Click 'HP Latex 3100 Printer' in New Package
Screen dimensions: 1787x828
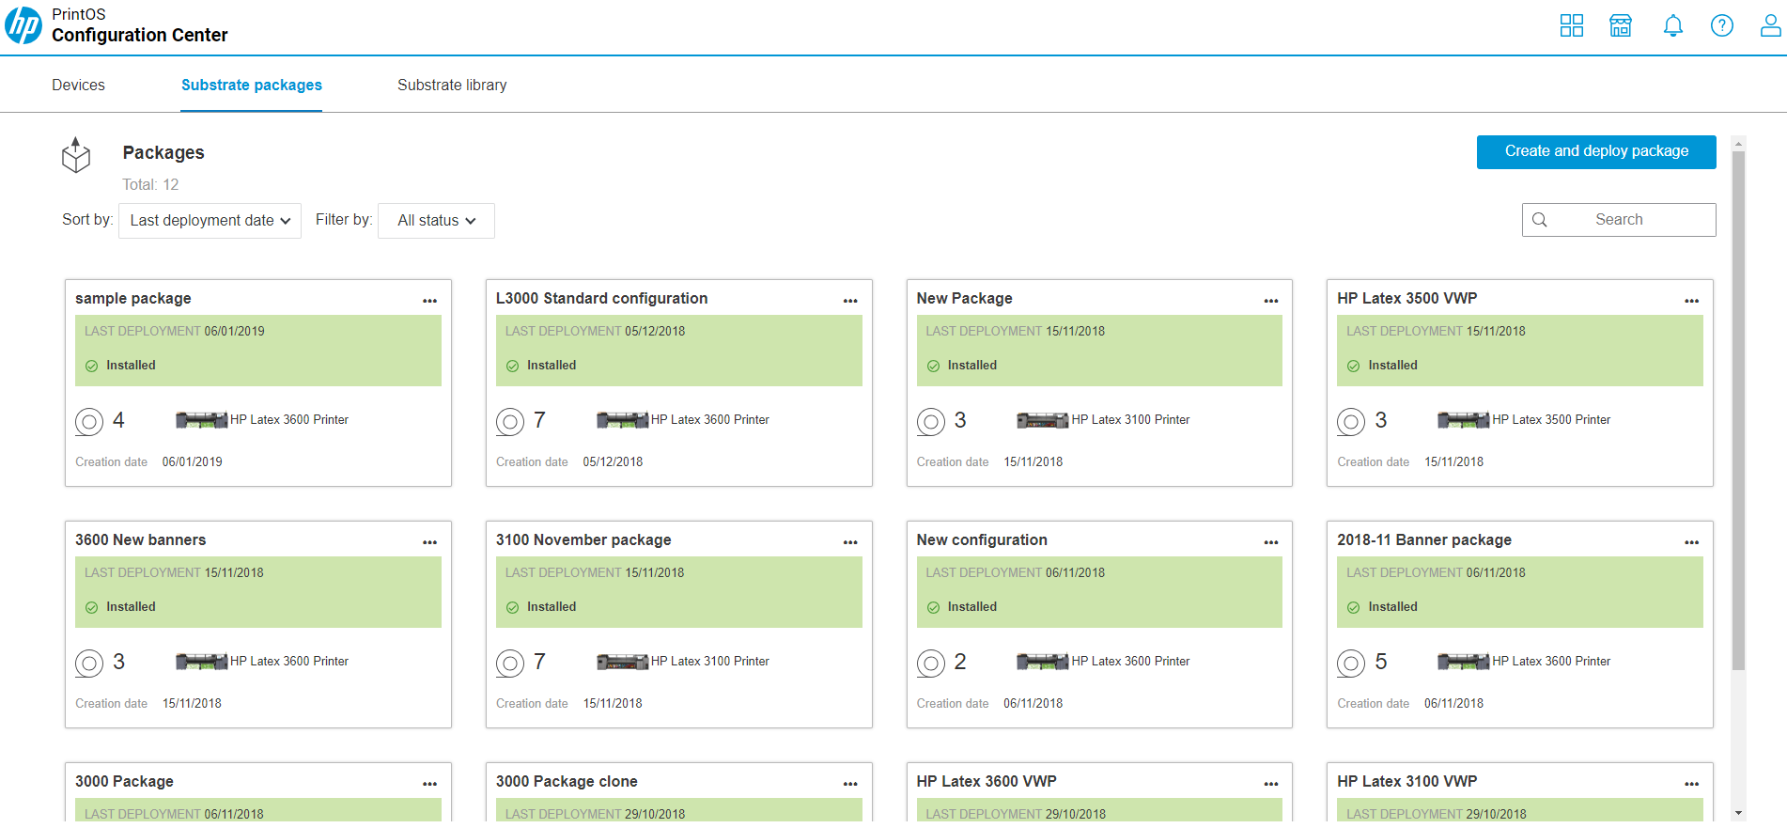pyautogui.click(x=1130, y=420)
